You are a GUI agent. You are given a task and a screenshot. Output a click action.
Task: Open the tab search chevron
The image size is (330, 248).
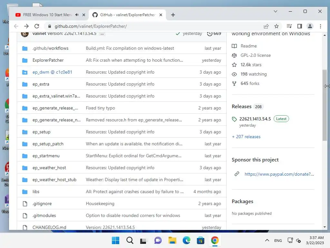(x=275, y=11)
